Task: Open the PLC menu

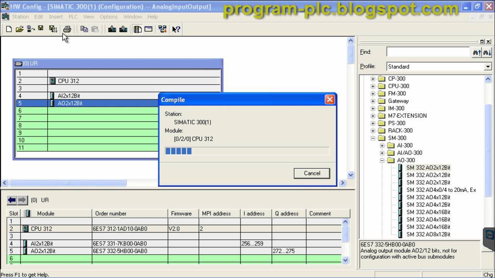Action: click(73, 17)
